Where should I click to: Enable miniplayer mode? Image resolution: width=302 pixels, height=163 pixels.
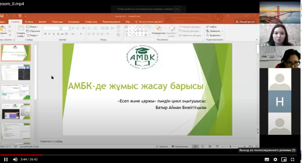[284, 159]
